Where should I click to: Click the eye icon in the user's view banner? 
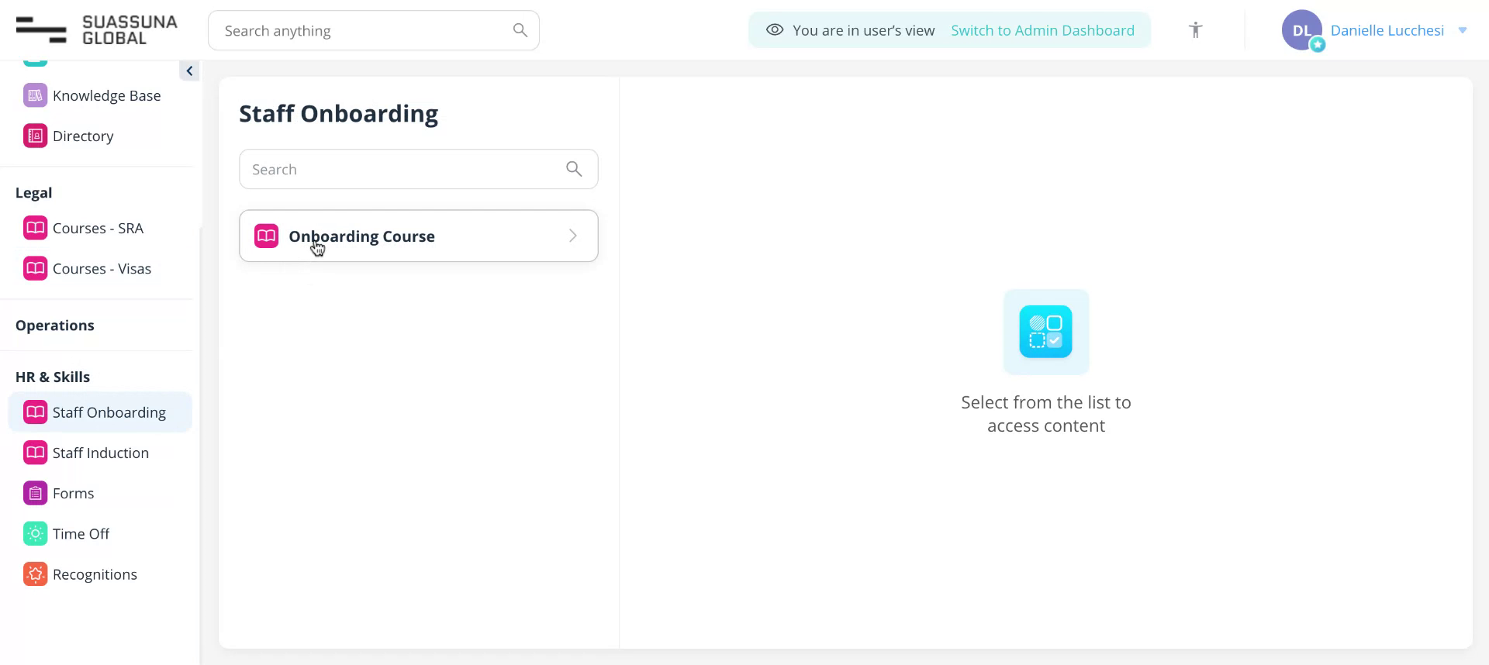774,30
